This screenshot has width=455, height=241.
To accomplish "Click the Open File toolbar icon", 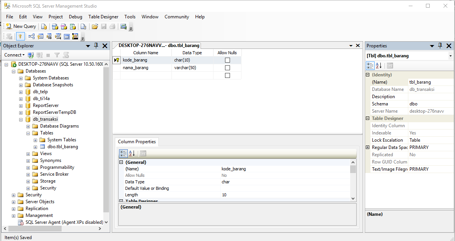I will tap(95, 26).
